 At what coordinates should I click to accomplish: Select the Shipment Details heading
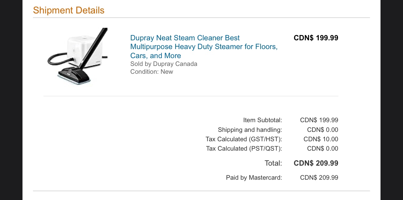coord(69,10)
